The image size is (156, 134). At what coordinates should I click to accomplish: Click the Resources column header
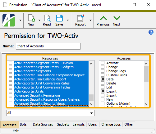(50, 58)
